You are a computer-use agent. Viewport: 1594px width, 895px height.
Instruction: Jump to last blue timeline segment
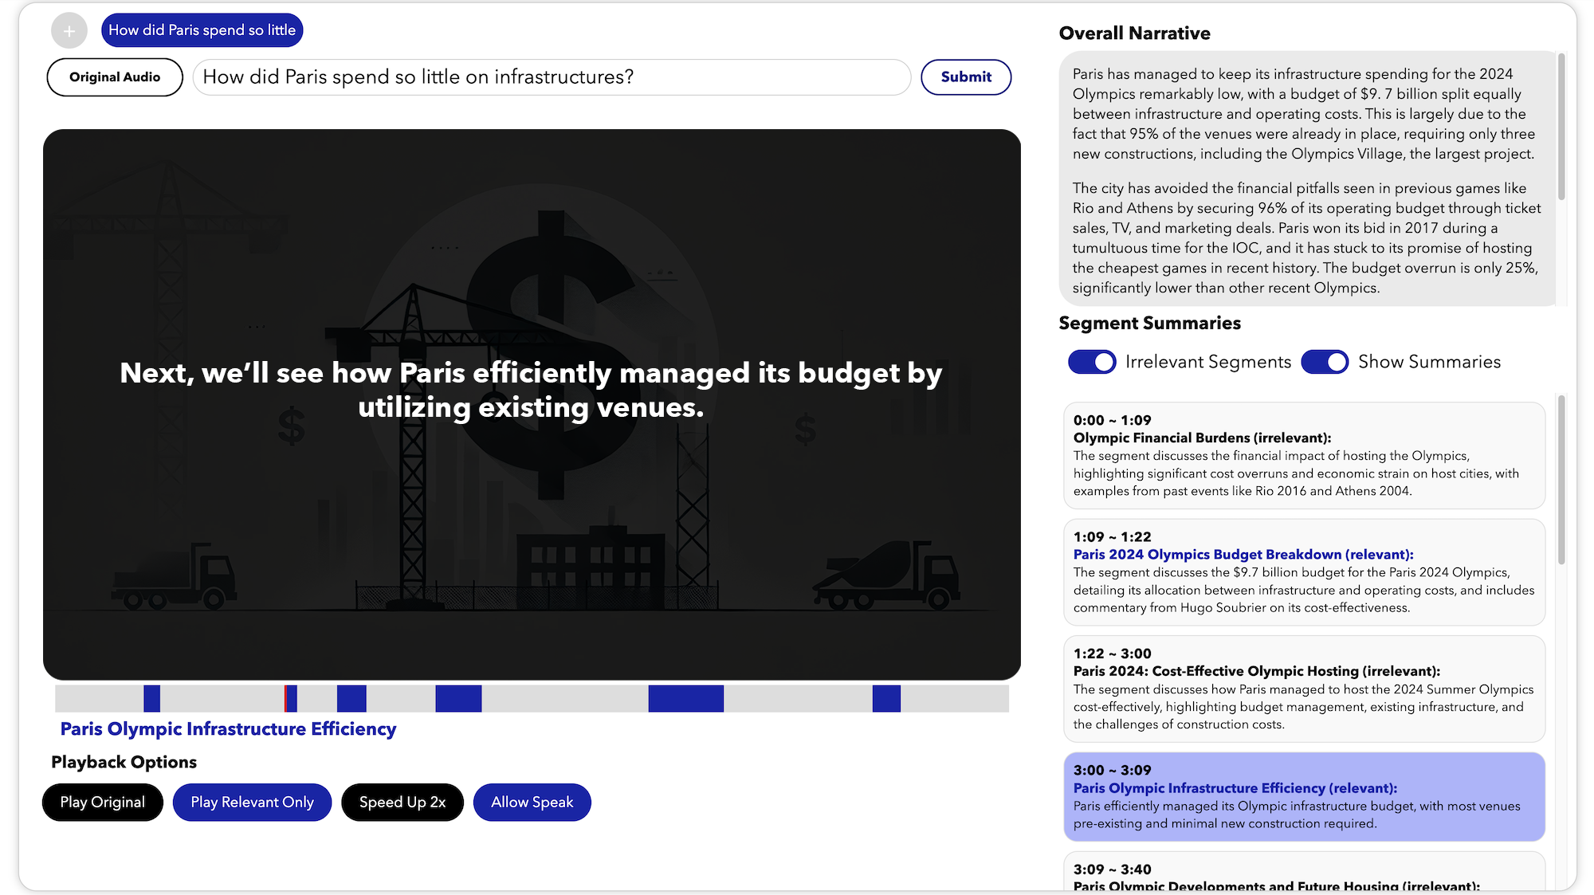click(886, 698)
